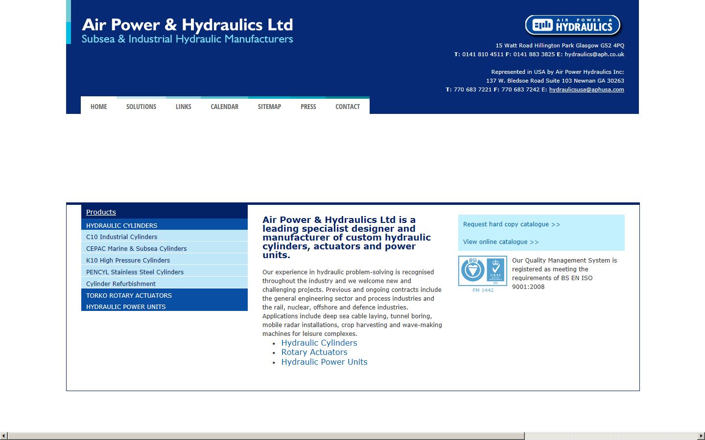
Task: Open the CALENDAR page
Action: [x=224, y=106]
